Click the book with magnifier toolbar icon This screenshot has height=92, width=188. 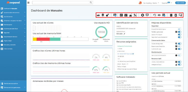coord(171,15)
